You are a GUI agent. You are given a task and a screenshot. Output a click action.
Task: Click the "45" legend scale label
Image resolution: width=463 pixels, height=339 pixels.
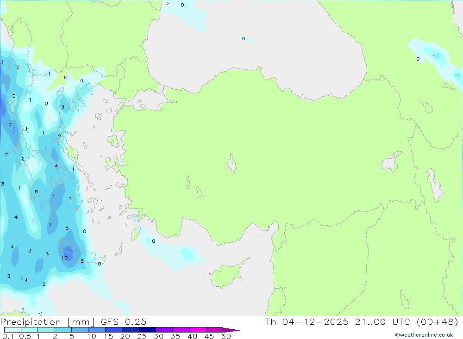click(x=209, y=336)
